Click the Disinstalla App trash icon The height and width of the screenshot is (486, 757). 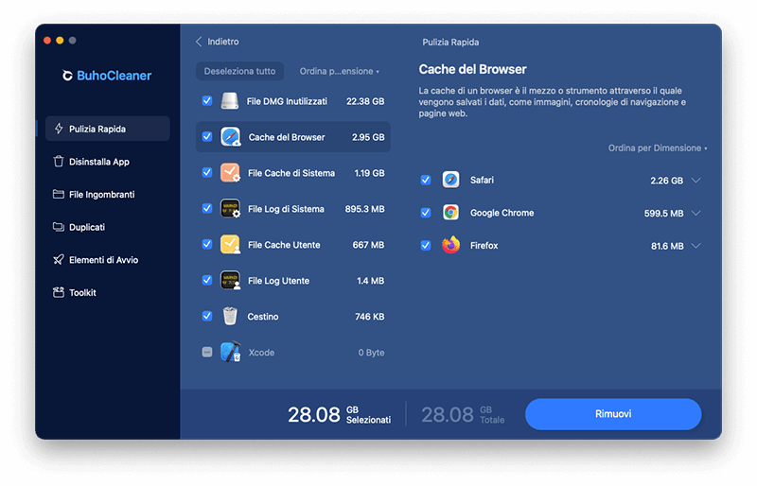tap(59, 161)
